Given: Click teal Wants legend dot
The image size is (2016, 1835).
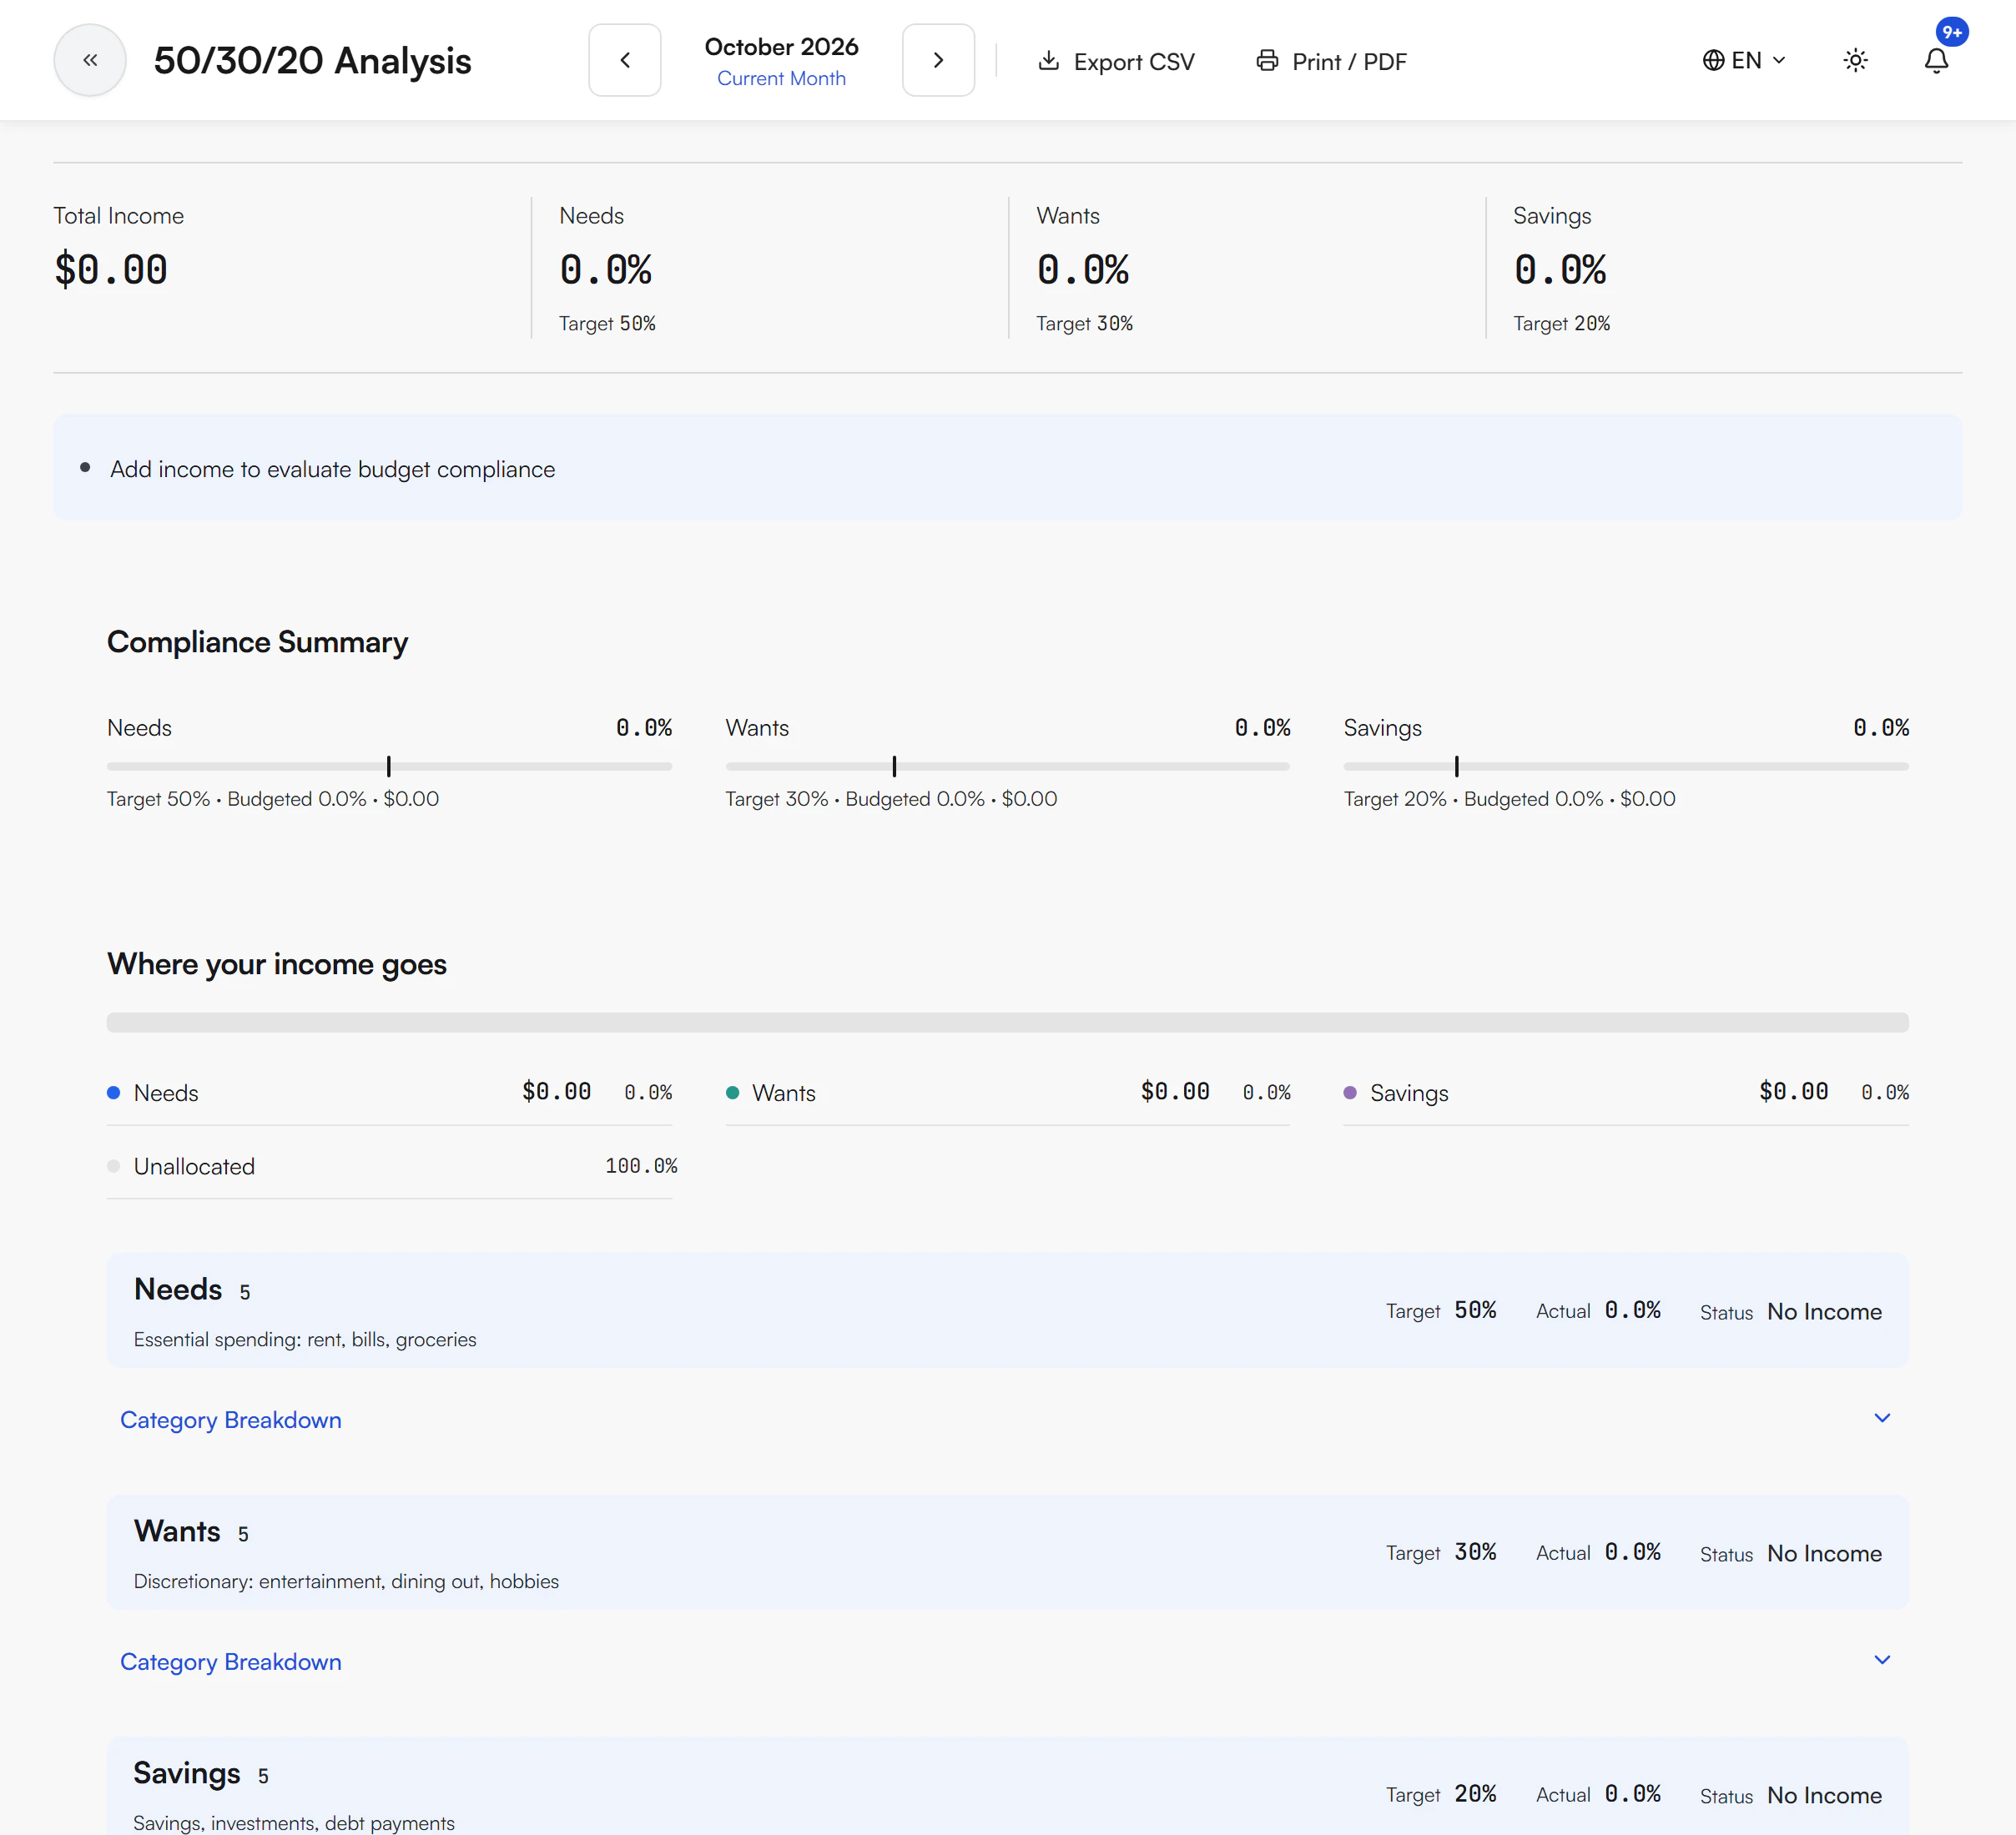Looking at the screenshot, I should (732, 1093).
